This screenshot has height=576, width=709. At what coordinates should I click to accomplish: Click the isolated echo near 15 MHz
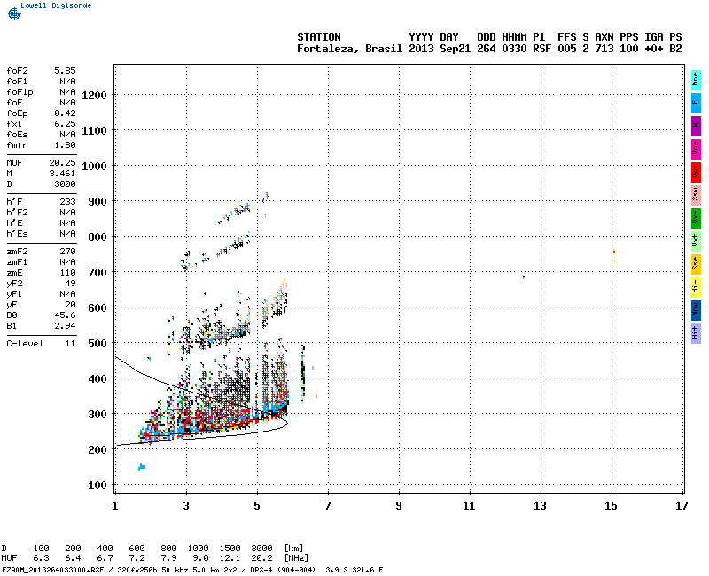click(x=613, y=255)
